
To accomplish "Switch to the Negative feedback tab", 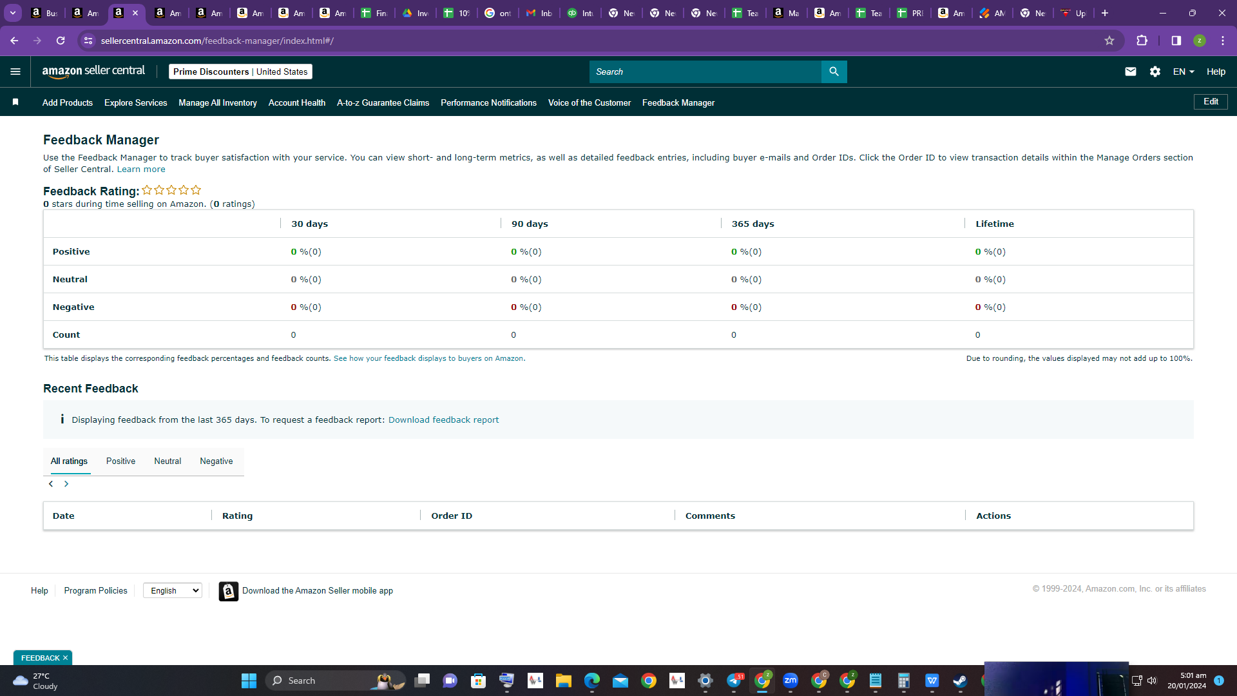I will pos(216,461).
